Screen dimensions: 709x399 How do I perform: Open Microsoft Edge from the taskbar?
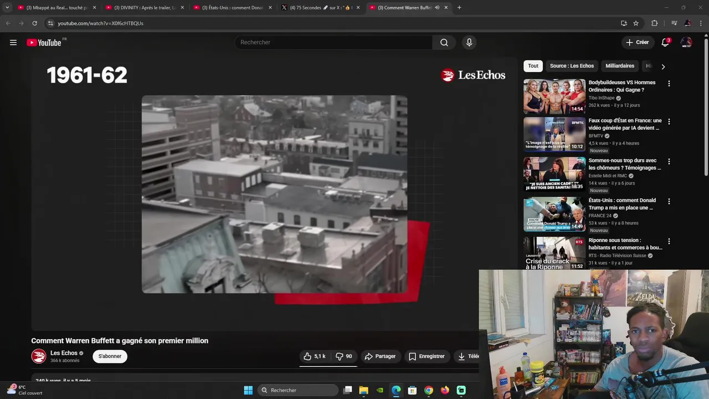396,390
